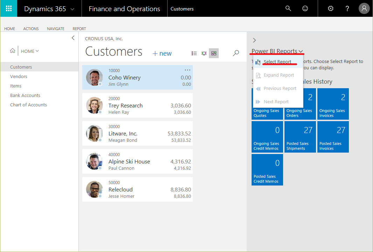Open the Posted Sales Shipments tile
This screenshot has width=373, height=252.
[300, 137]
